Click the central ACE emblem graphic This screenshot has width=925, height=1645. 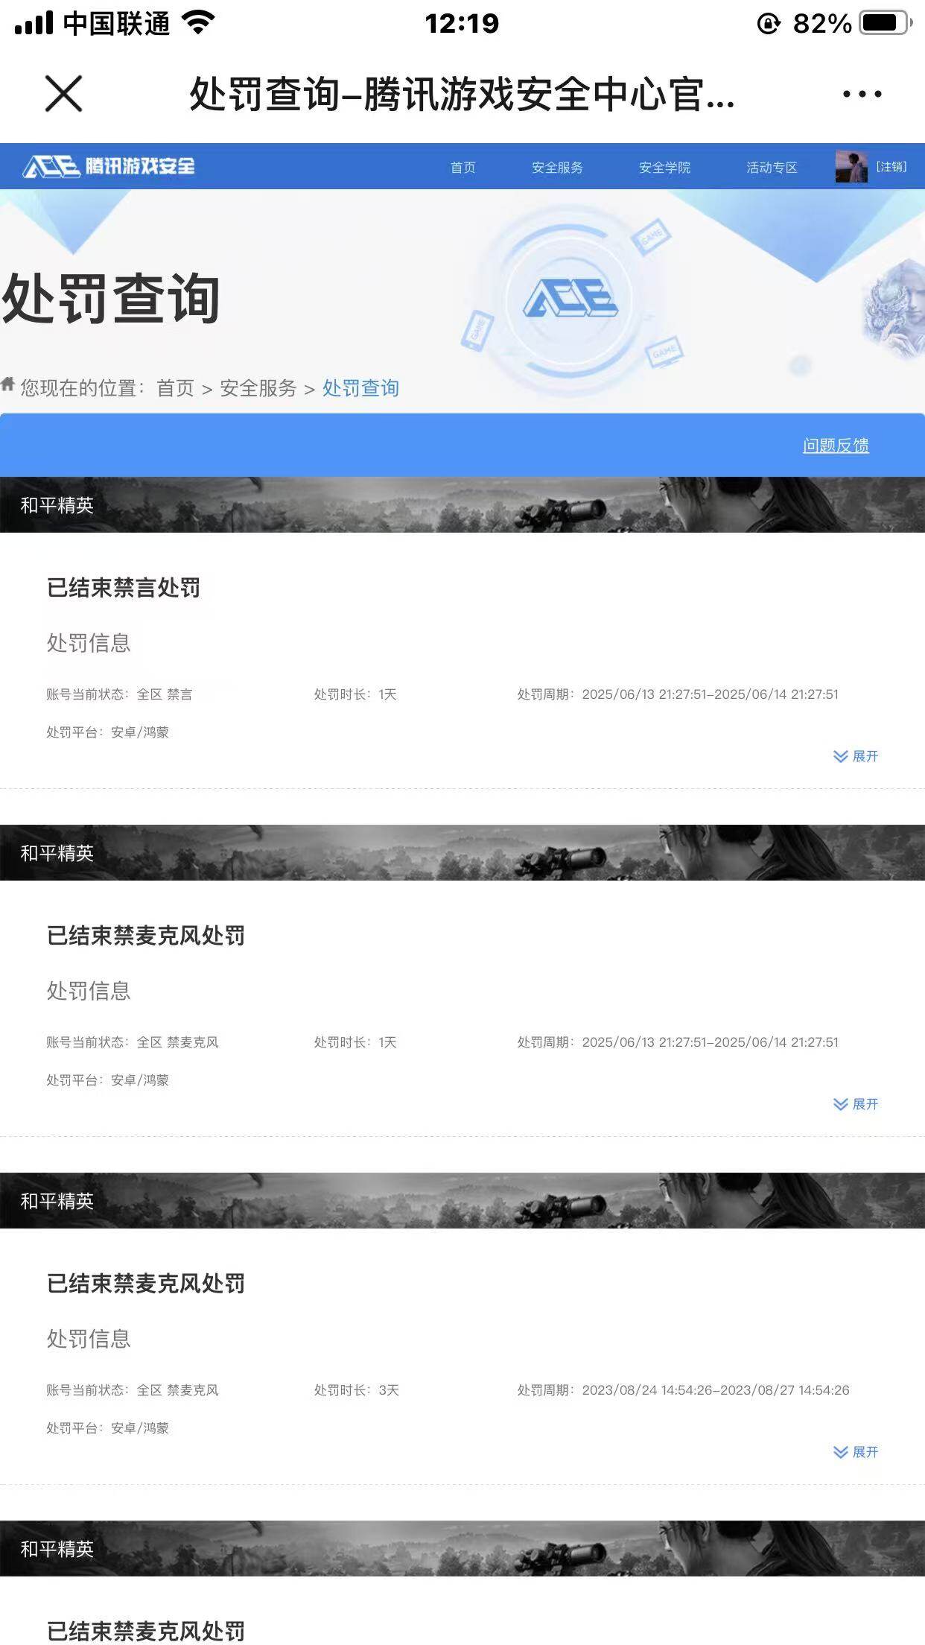[x=570, y=300]
